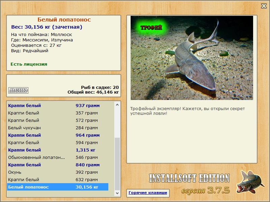Select Белый чукучан 284 грамм row
Image resolution: width=270 pixels, height=202 pixels.
58,128
